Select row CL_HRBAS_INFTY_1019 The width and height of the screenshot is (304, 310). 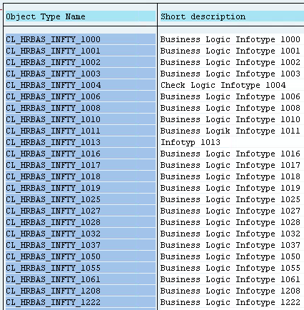coord(81,188)
